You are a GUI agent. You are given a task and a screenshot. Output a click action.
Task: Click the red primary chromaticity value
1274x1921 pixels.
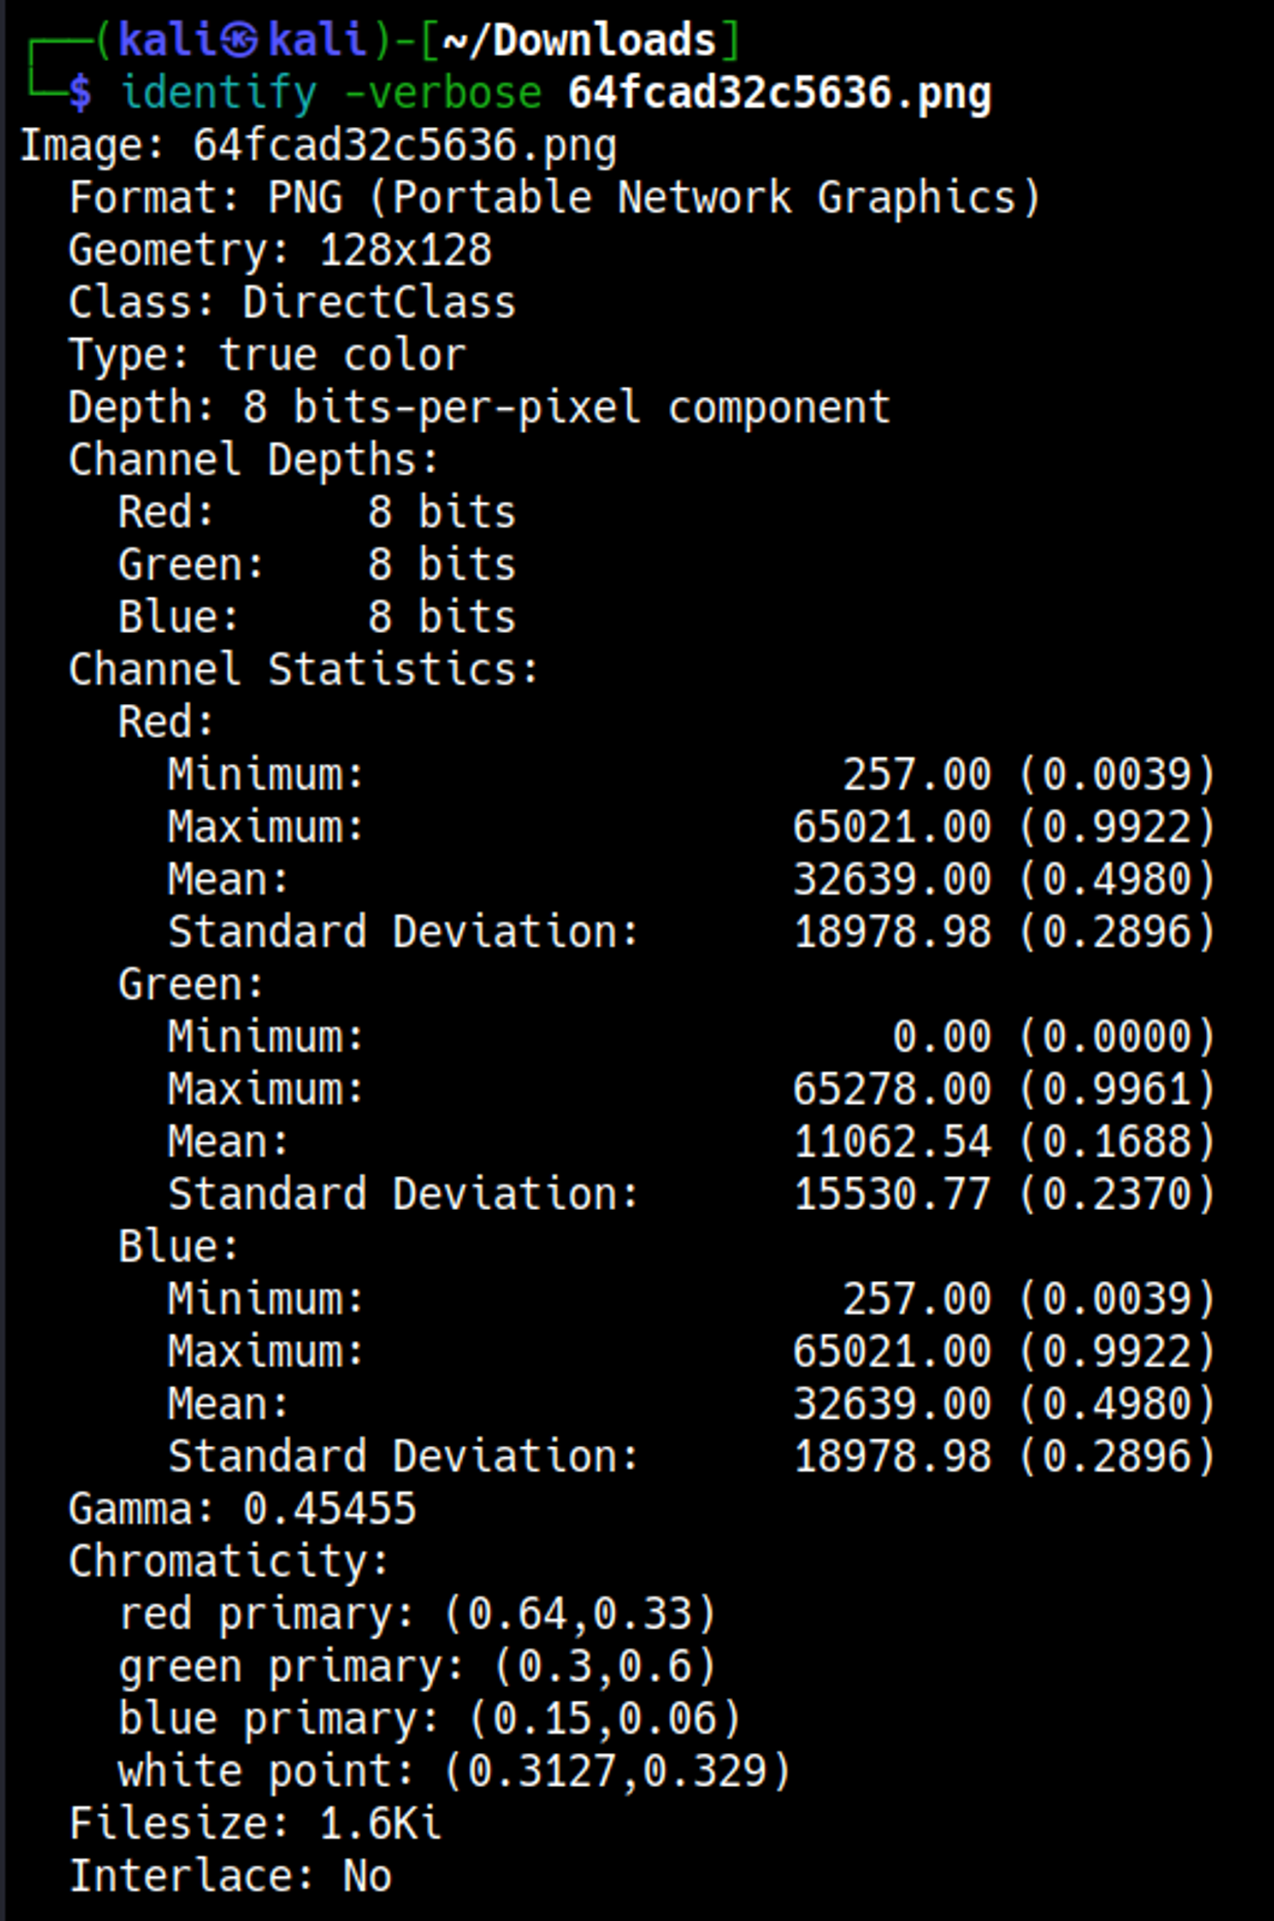coord(579,1613)
